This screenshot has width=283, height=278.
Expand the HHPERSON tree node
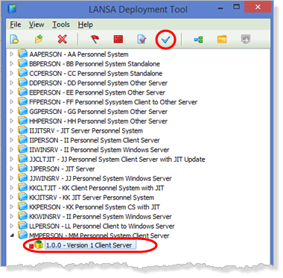(x=12, y=121)
